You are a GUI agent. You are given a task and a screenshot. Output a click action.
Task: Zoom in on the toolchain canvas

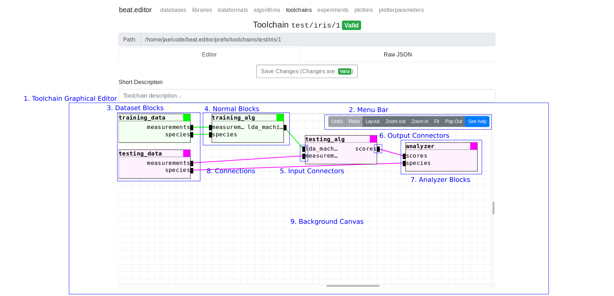419,121
